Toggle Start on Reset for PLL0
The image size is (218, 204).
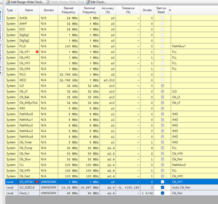click(x=162, y=46)
